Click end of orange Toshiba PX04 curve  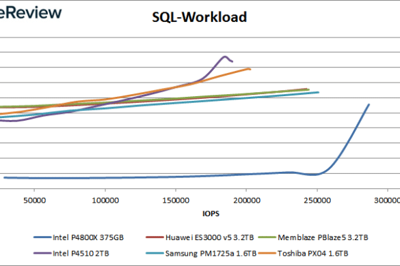tap(250, 69)
